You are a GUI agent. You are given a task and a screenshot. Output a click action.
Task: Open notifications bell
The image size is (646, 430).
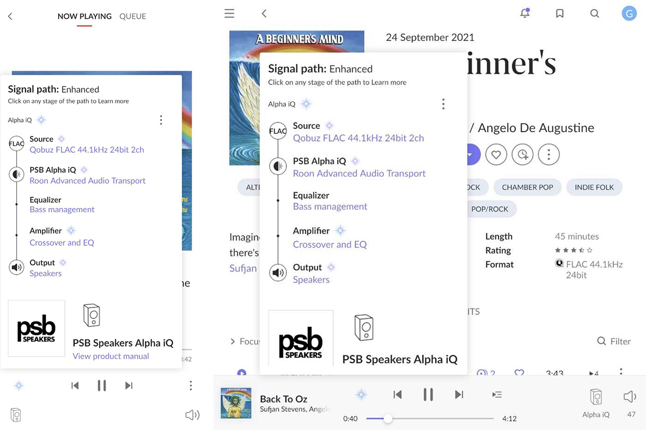tap(525, 13)
